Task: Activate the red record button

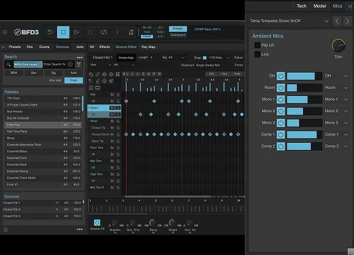Action: (90, 32)
